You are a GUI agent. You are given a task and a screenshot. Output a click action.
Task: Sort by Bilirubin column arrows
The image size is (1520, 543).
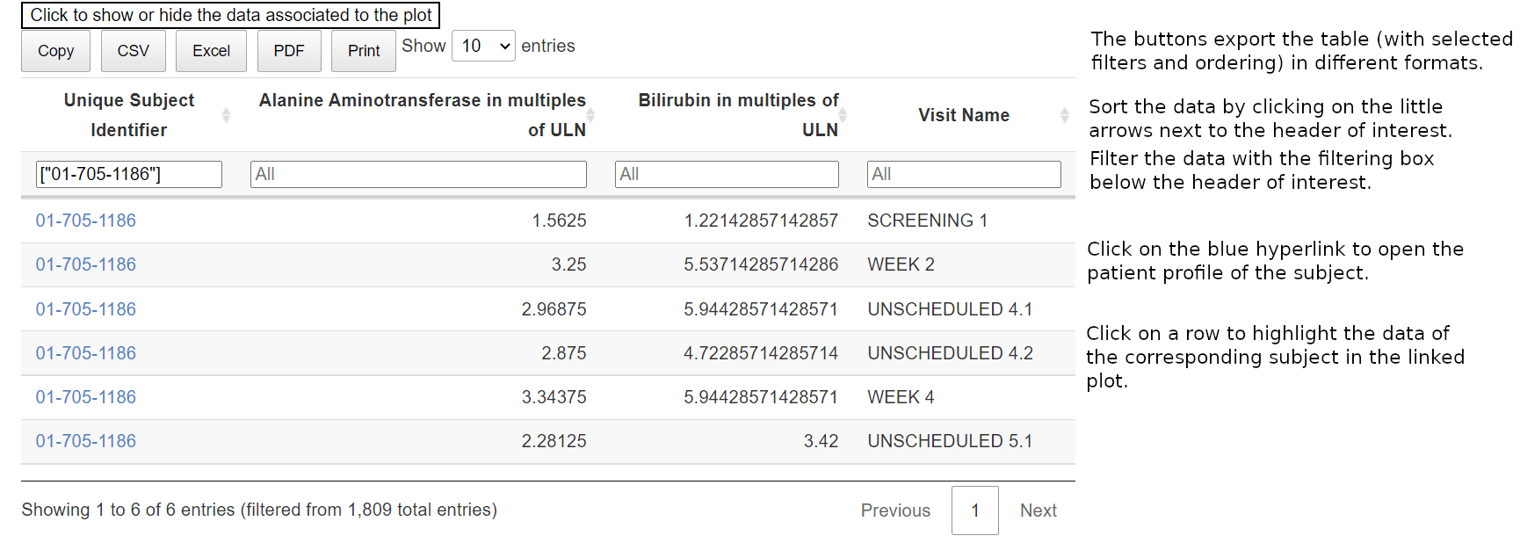(843, 115)
